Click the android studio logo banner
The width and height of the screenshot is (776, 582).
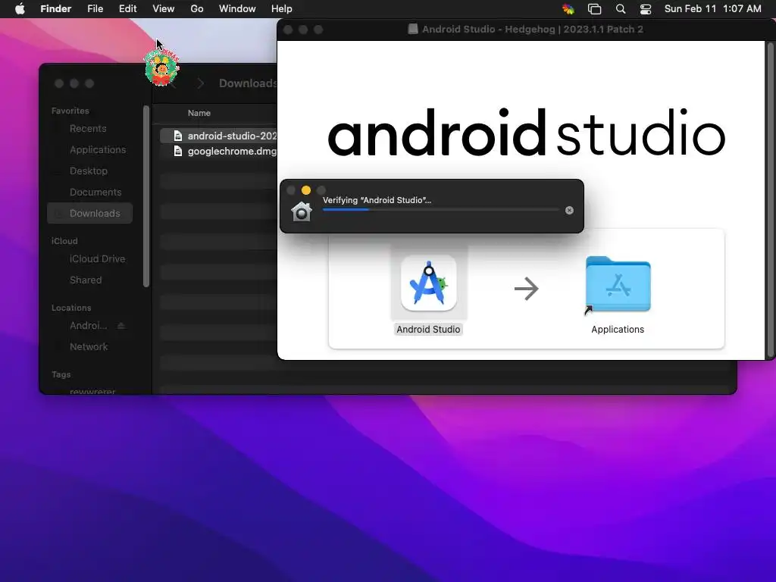pyautogui.click(x=526, y=133)
